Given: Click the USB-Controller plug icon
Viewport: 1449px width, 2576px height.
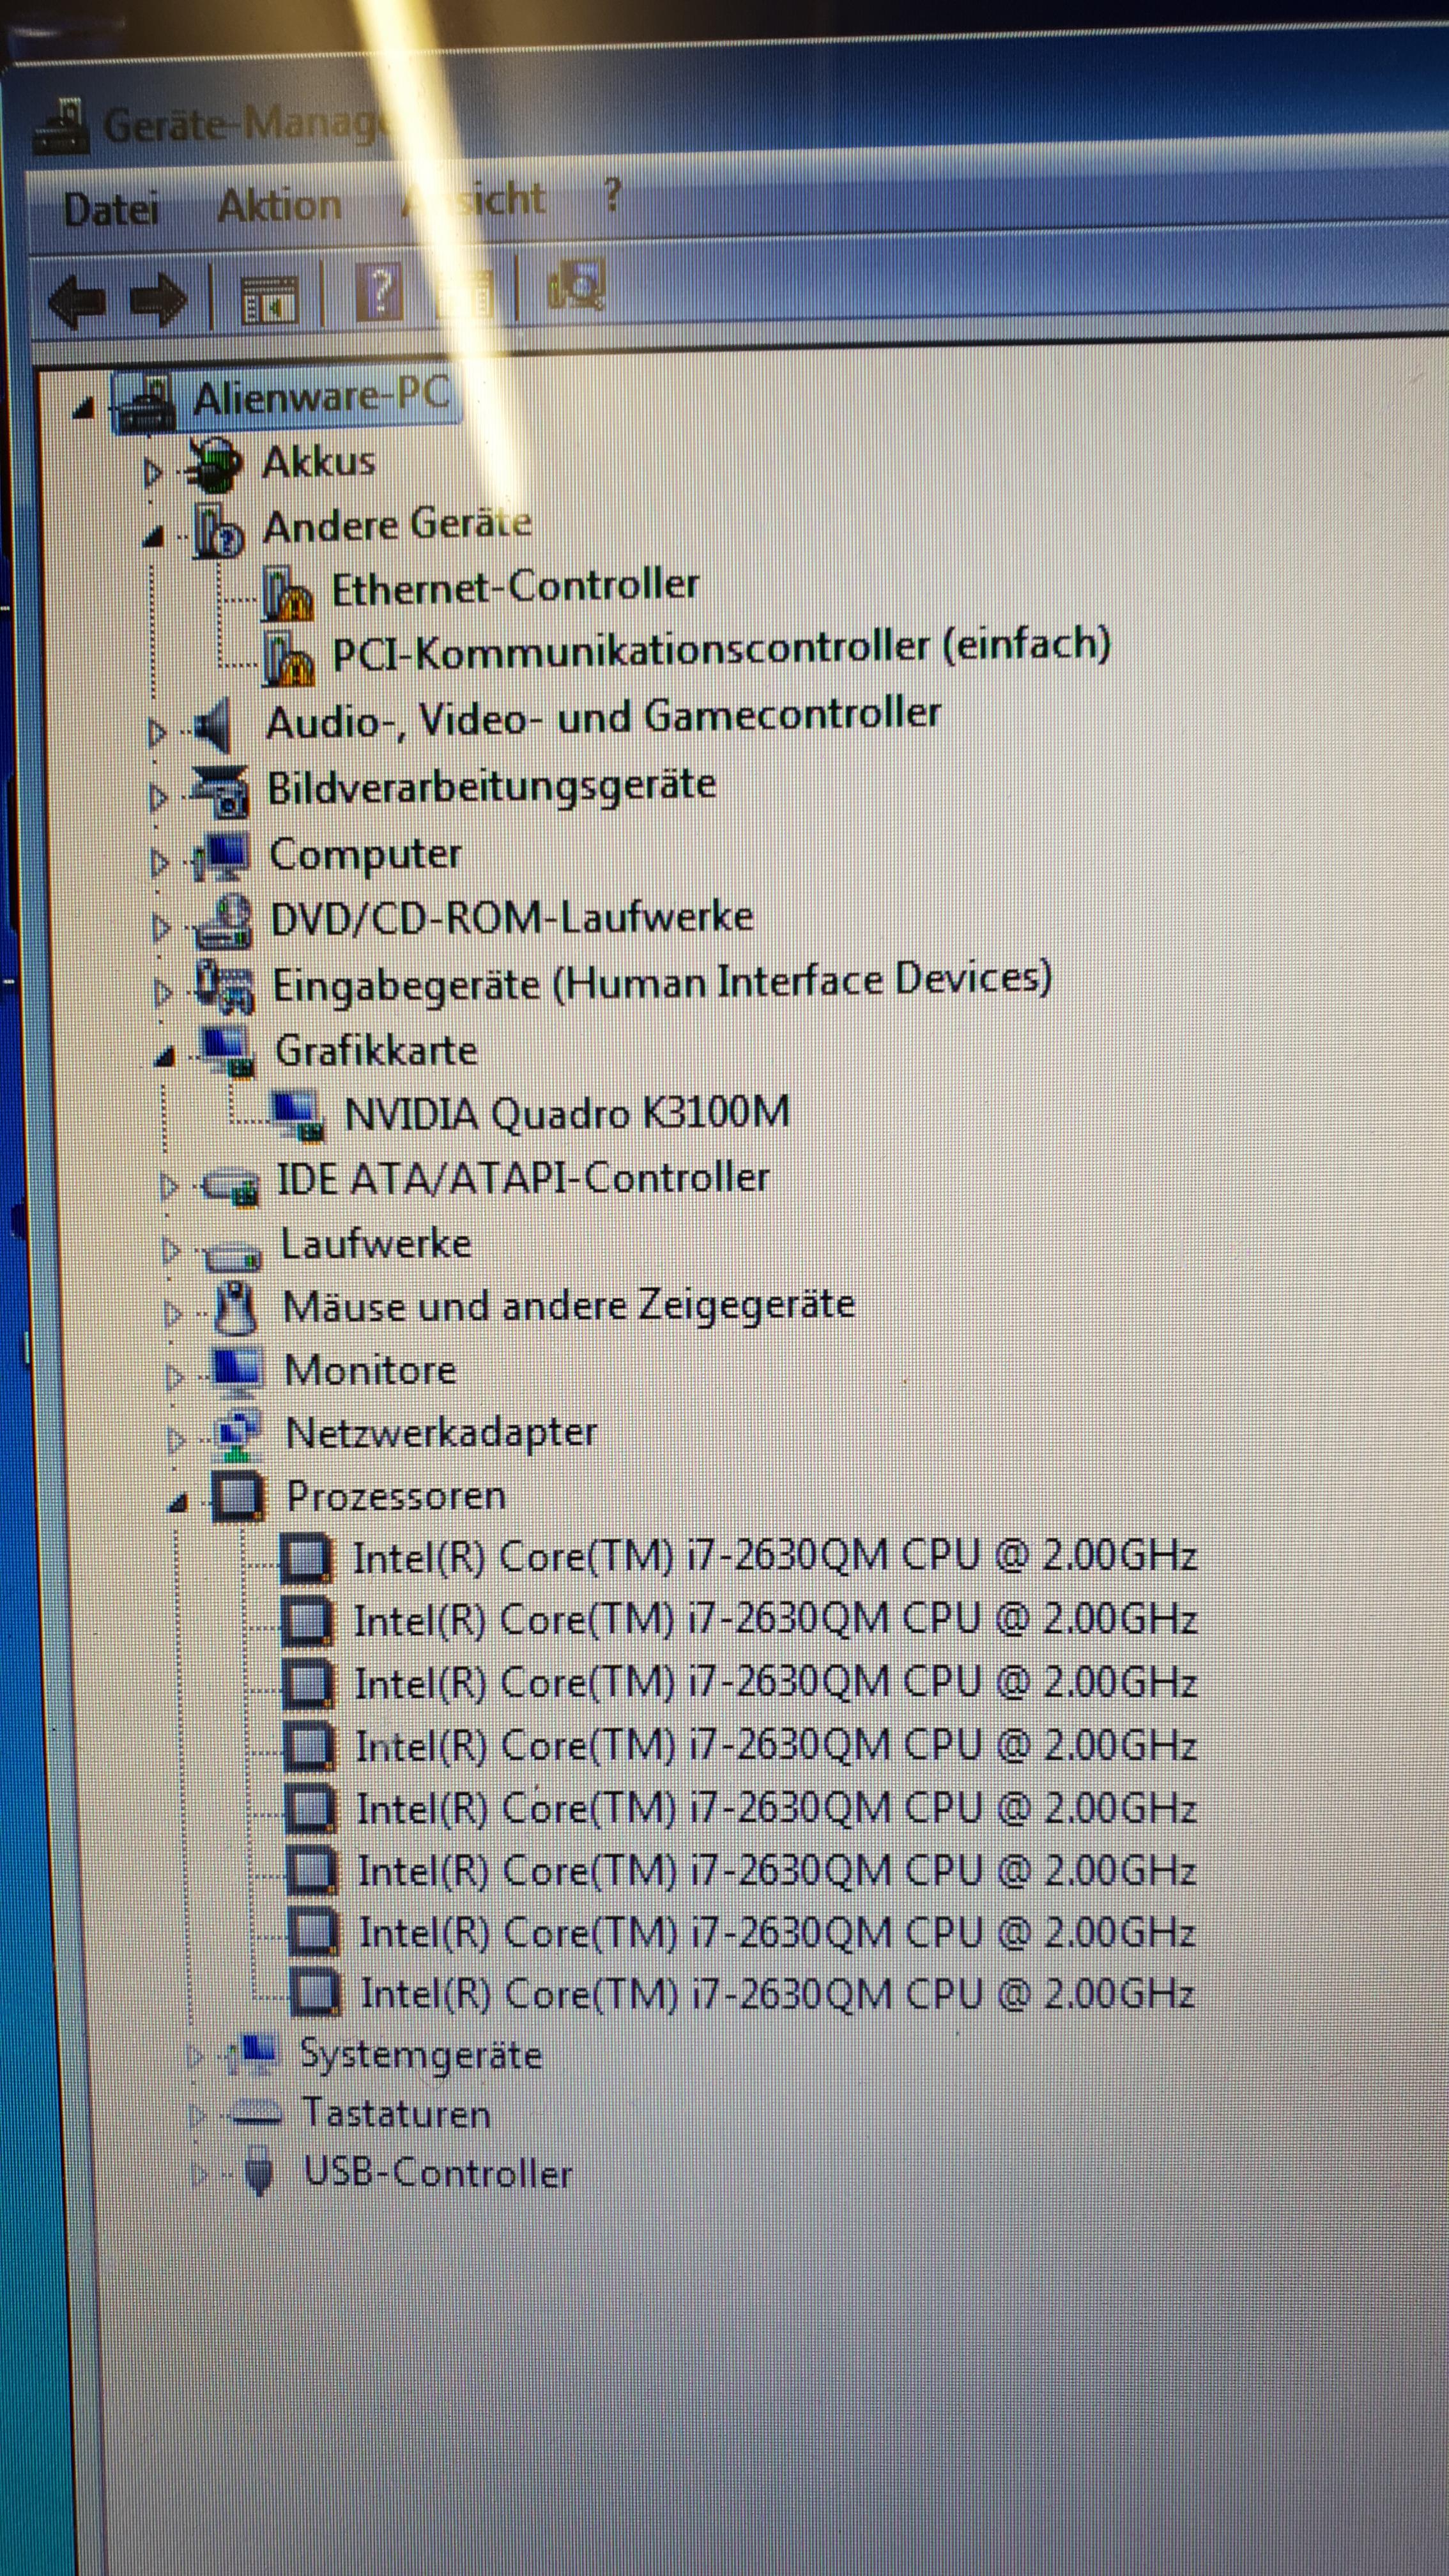Looking at the screenshot, I should click(260, 2171).
